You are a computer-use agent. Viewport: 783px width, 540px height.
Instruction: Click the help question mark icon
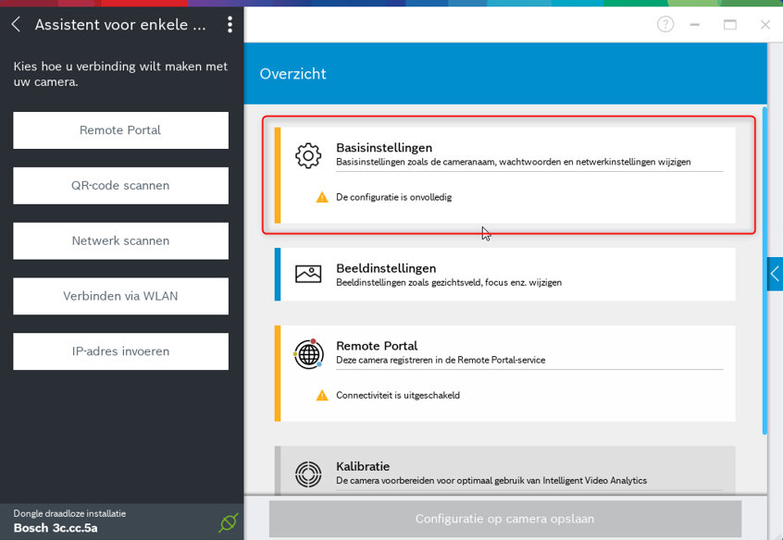[x=665, y=25]
